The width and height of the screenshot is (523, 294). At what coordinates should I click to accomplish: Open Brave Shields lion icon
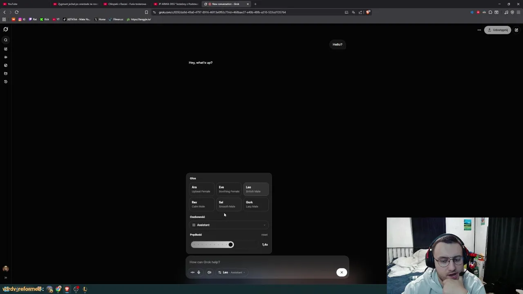coord(368,12)
